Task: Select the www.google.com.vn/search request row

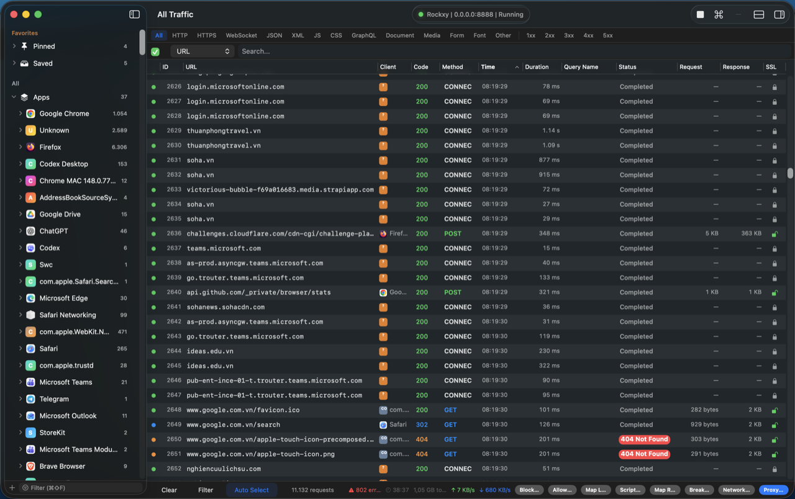Action: [x=466, y=425]
